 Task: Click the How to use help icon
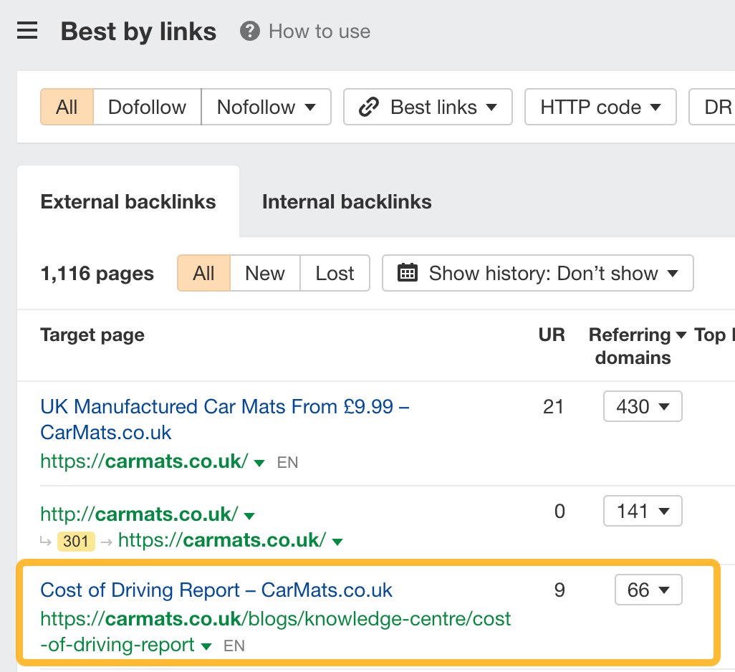tap(249, 31)
